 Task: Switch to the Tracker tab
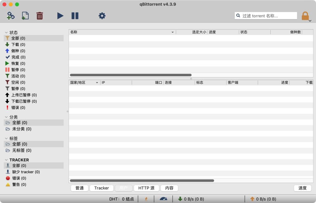click(x=102, y=188)
